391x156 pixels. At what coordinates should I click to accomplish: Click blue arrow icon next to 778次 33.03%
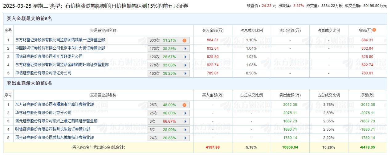[x=185, y=65]
